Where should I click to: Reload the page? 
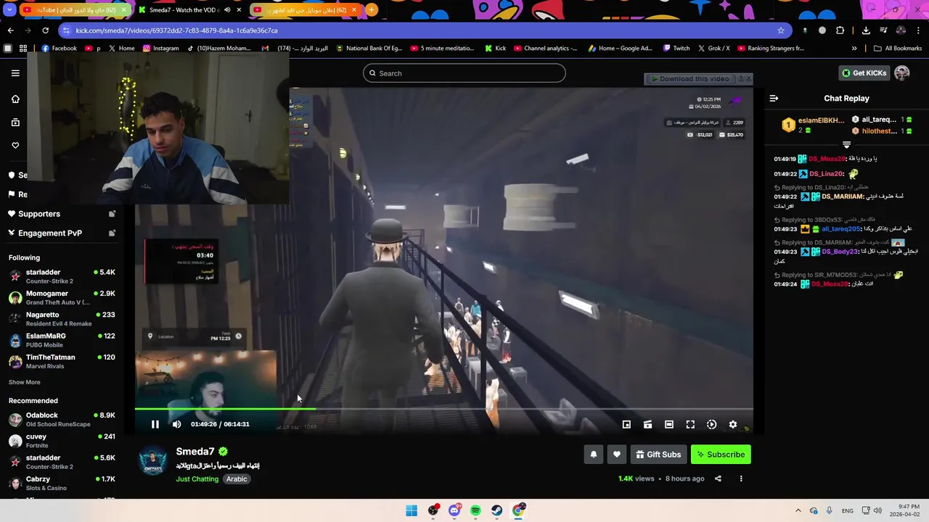coord(45,30)
